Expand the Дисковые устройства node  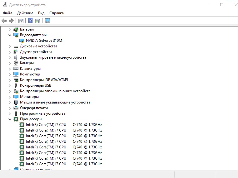10,46
